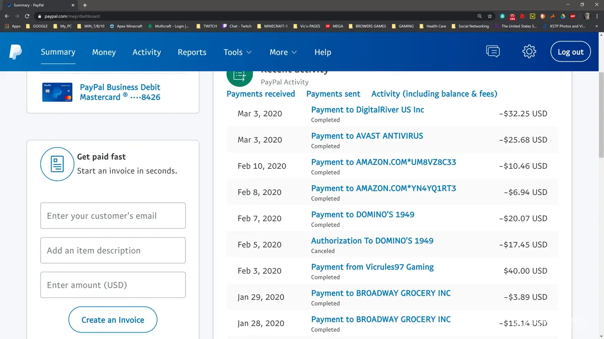Click the PayPal logo icon

pos(15,52)
